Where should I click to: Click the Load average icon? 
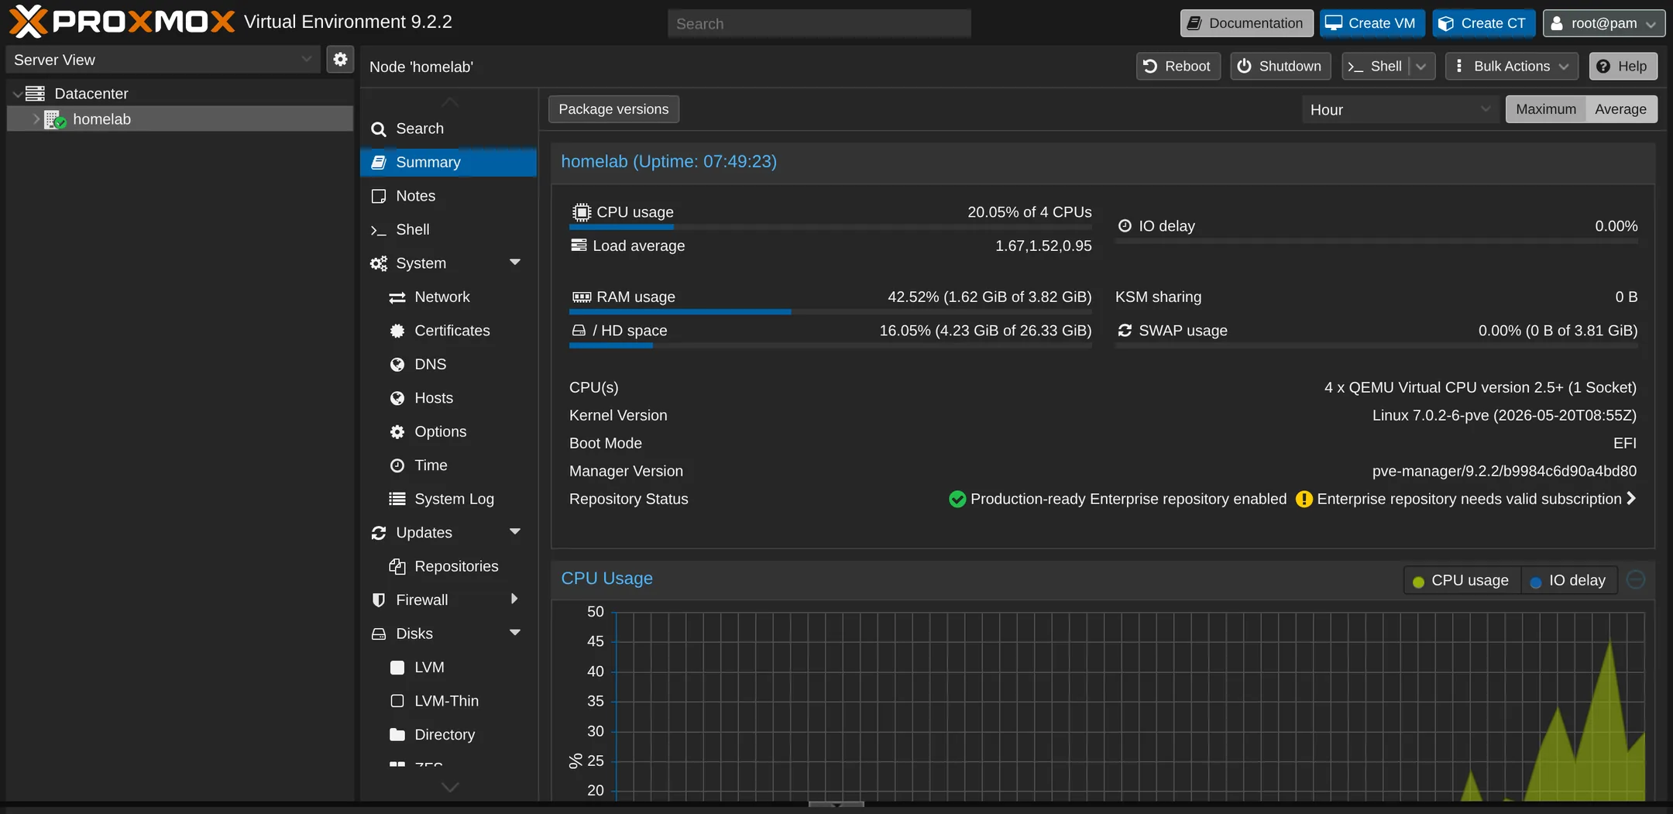point(579,246)
